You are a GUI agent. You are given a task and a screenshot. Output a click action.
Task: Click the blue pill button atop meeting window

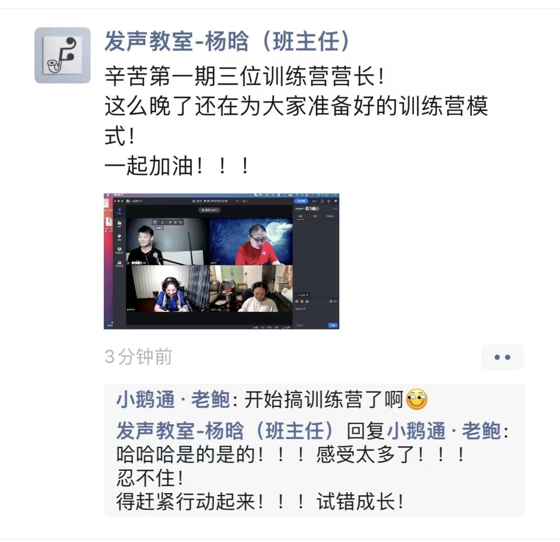pos(301,201)
